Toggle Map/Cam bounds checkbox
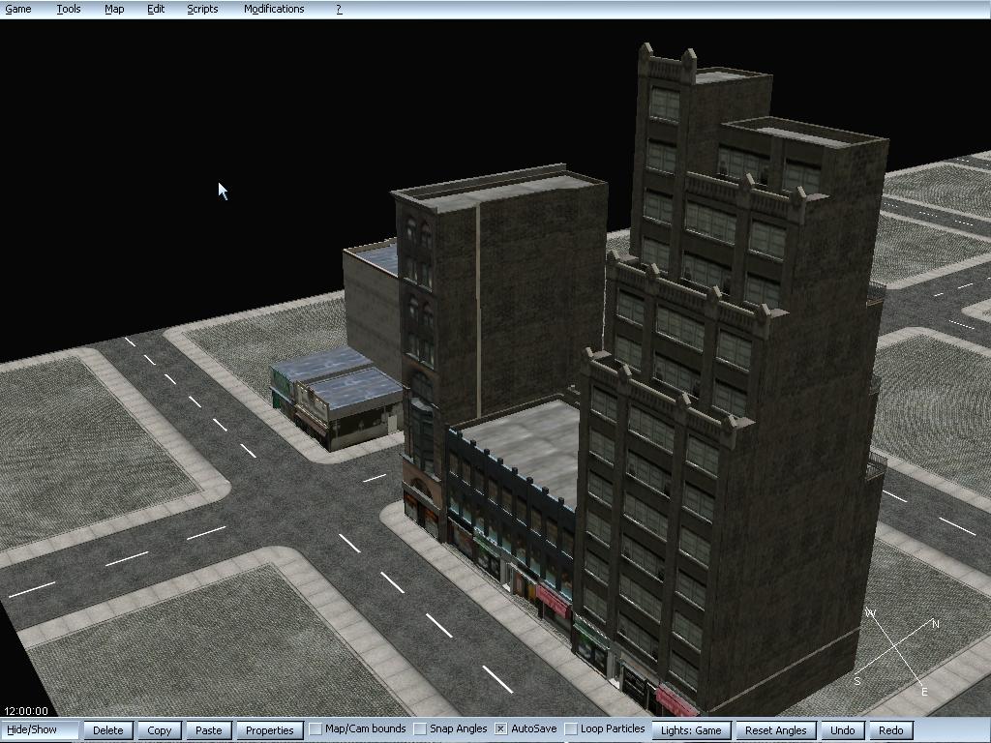 pos(315,729)
